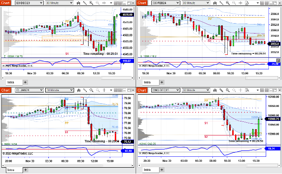Click the second link button in ES DEC23 title bar
Viewport: 282px width, 174px height.
(x=120, y=3)
